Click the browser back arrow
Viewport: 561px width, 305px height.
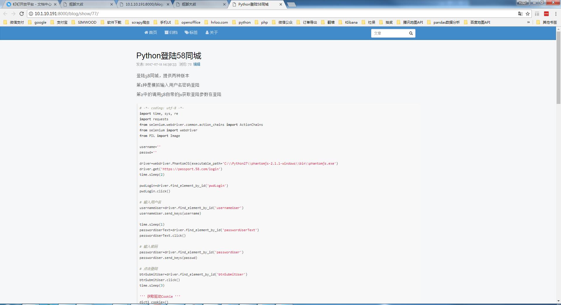coord(5,14)
